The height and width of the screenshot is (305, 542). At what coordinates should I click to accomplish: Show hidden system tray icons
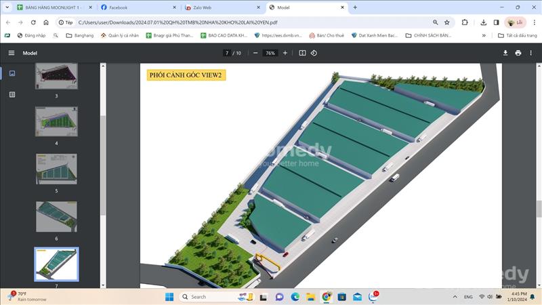point(455,297)
